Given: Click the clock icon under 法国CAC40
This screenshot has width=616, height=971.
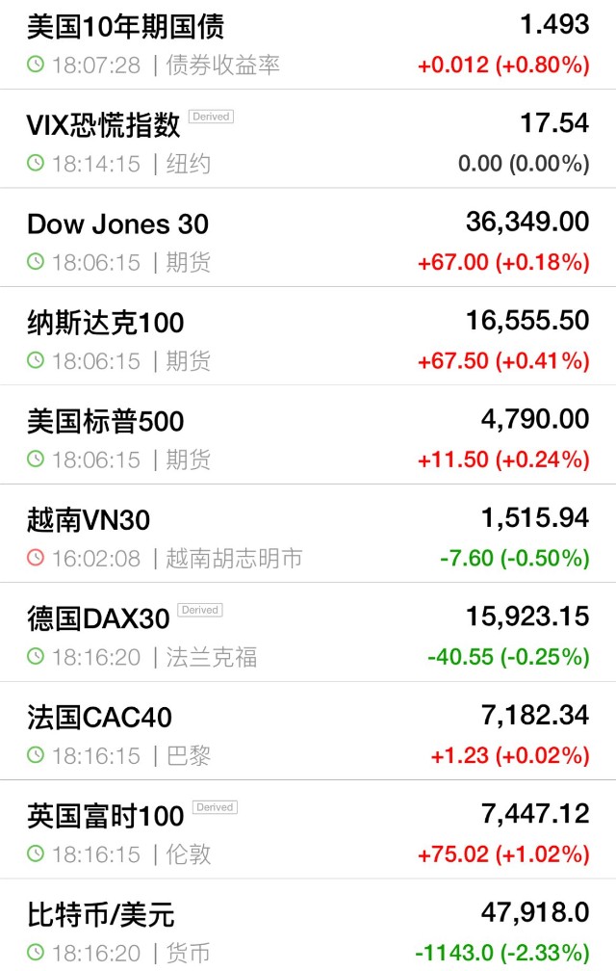Looking at the screenshot, I should click(x=36, y=755).
